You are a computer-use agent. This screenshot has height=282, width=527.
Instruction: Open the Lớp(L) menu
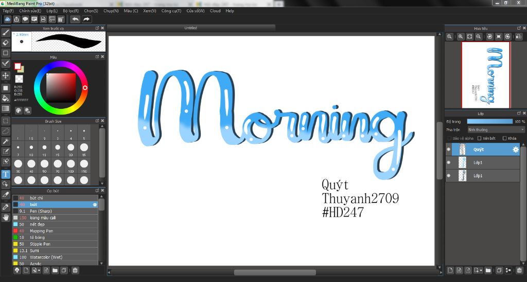coord(52,11)
